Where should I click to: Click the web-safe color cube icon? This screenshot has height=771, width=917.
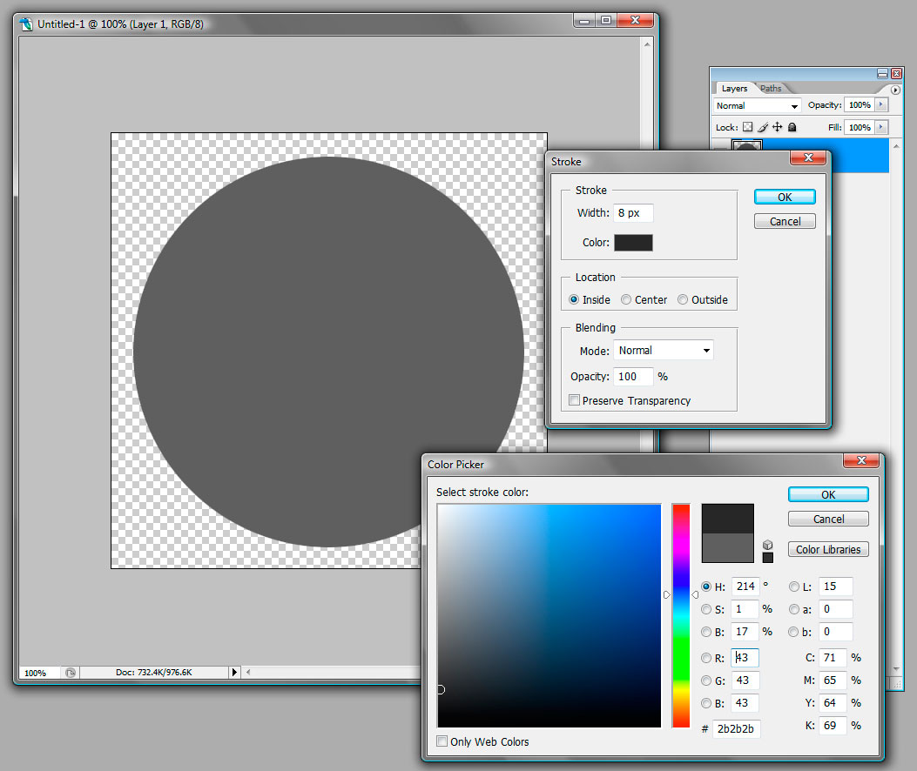tap(768, 545)
